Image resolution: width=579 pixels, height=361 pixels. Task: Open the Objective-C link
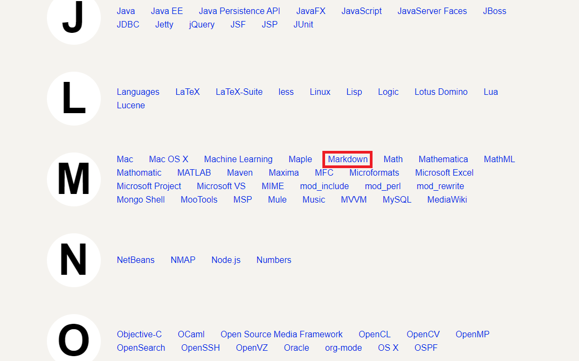(x=139, y=335)
